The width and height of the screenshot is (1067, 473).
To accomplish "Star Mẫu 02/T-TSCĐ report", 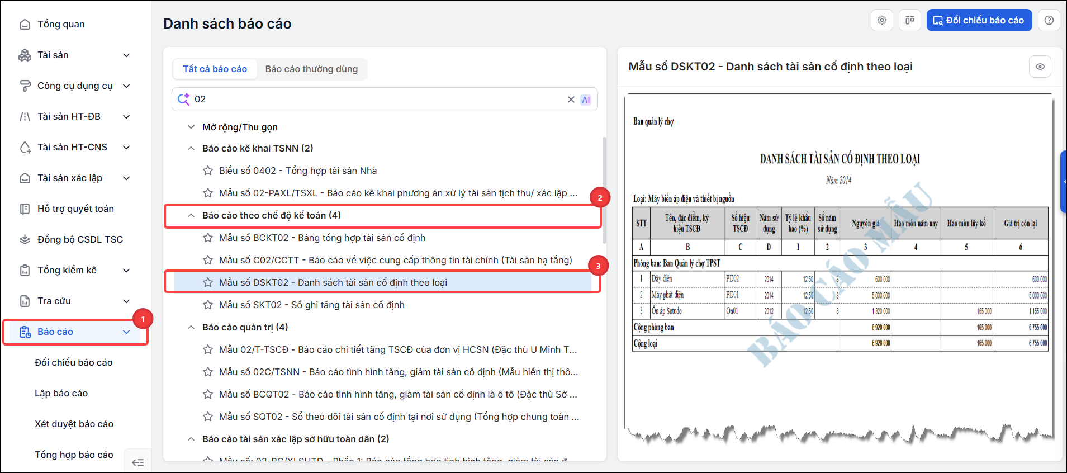I will pos(208,349).
